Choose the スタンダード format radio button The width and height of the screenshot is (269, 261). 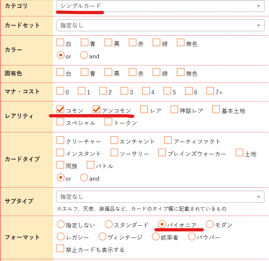pyautogui.click(x=109, y=224)
